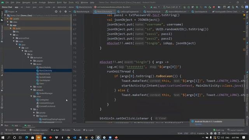Viewport: 249px width, 140px height.
Task: Open the Database Inspector tool window
Action: 39,130
